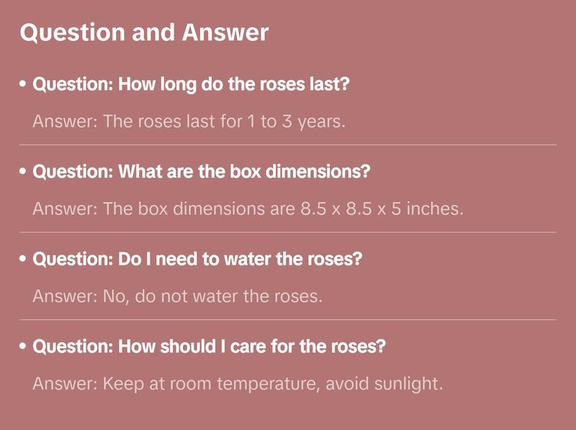Image resolution: width=576 pixels, height=430 pixels.
Task: Click the '8.5 x 8.5 x 5 inches' measurement
Action: click(380, 209)
